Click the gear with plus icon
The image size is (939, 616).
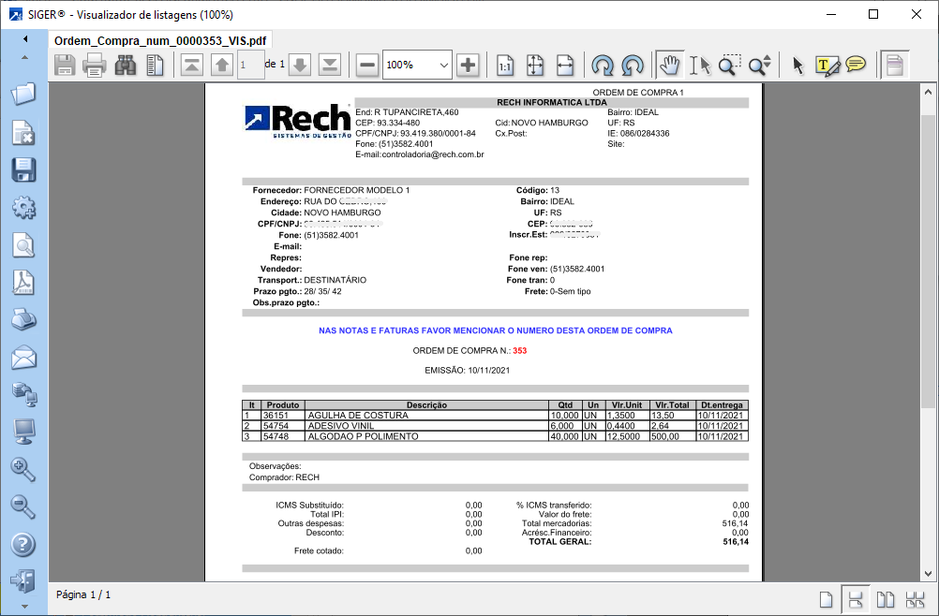(22, 207)
